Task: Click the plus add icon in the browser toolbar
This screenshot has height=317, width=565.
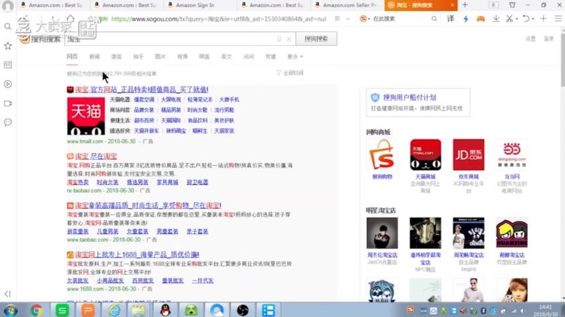Action: [543, 19]
